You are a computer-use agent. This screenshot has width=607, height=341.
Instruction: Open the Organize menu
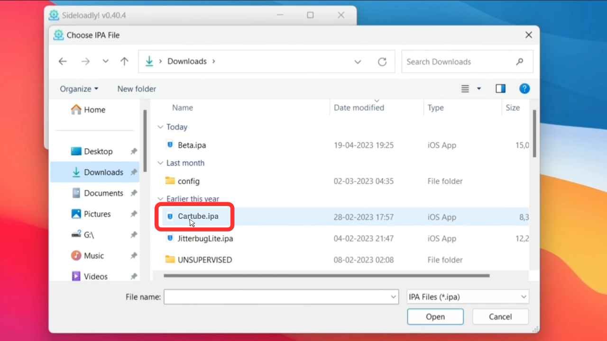[x=79, y=89]
